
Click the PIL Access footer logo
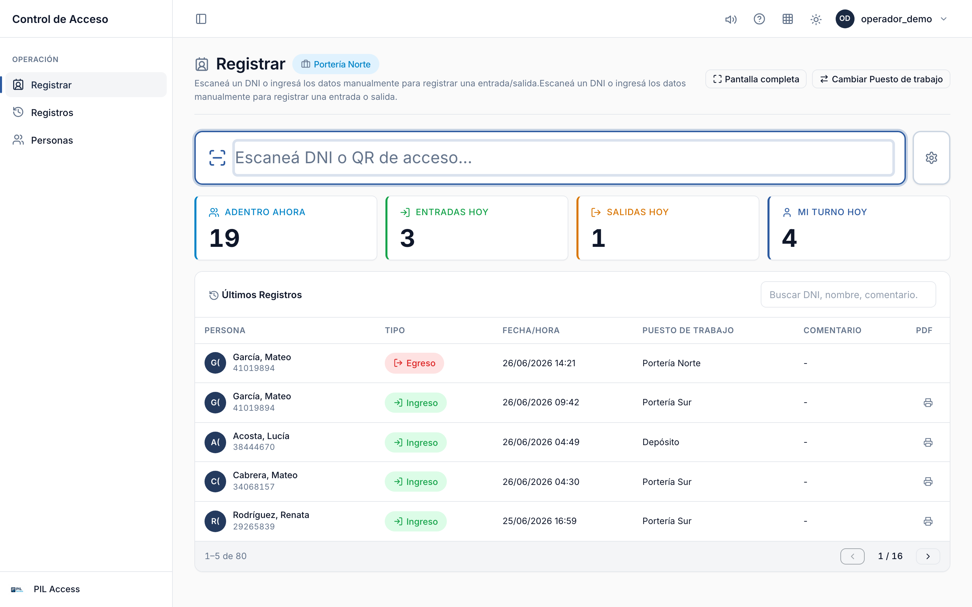tap(17, 589)
